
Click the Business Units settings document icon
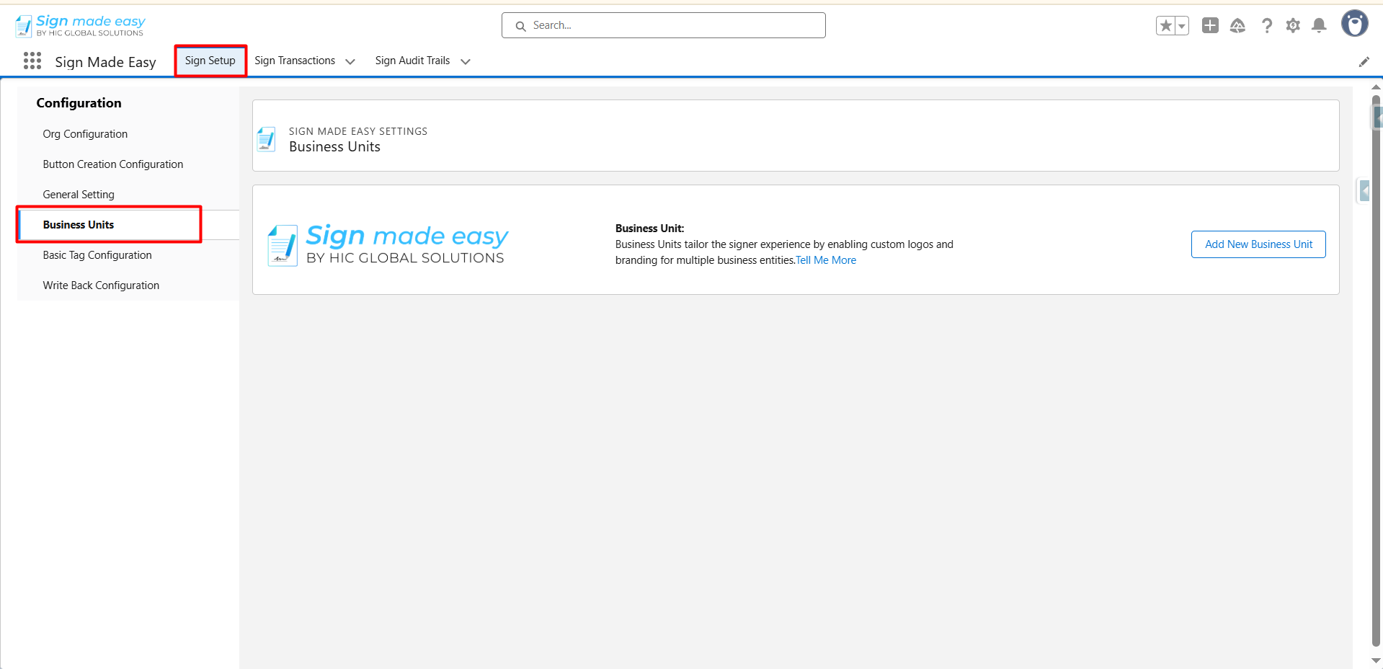(267, 139)
